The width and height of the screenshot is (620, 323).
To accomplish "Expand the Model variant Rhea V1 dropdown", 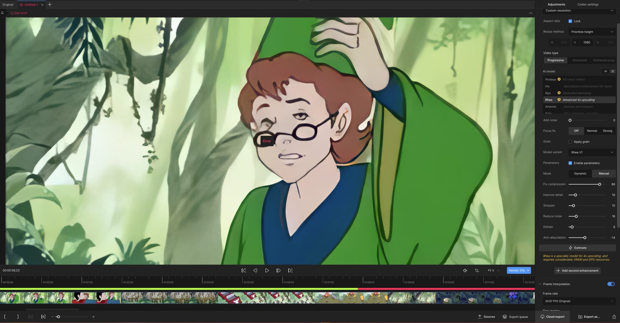I will (x=592, y=152).
